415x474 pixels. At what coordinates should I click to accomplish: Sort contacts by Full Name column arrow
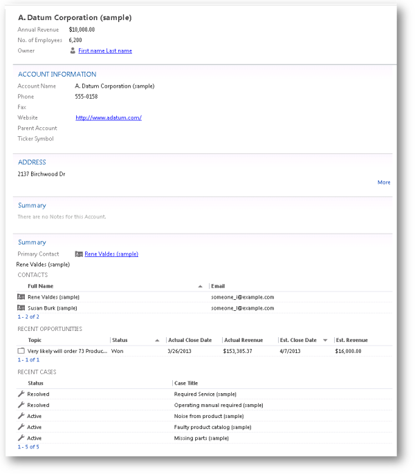click(x=201, y=286)
